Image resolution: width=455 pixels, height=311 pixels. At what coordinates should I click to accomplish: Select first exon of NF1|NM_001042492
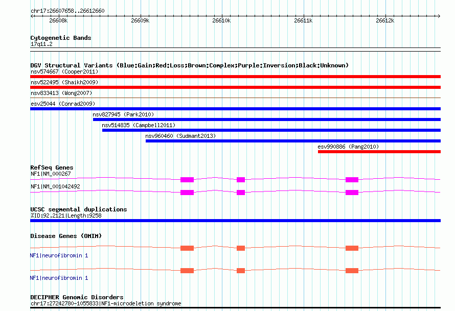click(x=187, y=193)
